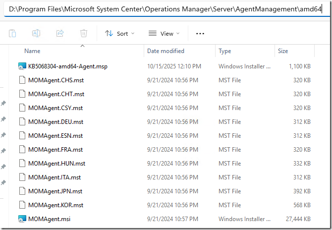Screen dimensions: 332x230
Task: Click the file name MOMAgent.ITA.mst
Action: 55,177
